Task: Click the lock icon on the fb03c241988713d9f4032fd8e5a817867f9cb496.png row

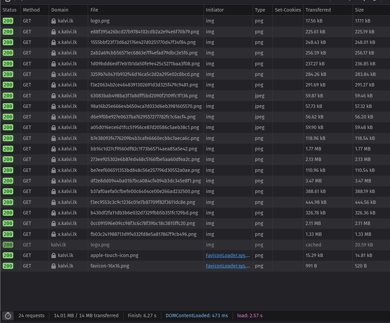Action: click(x=53, y=234)
